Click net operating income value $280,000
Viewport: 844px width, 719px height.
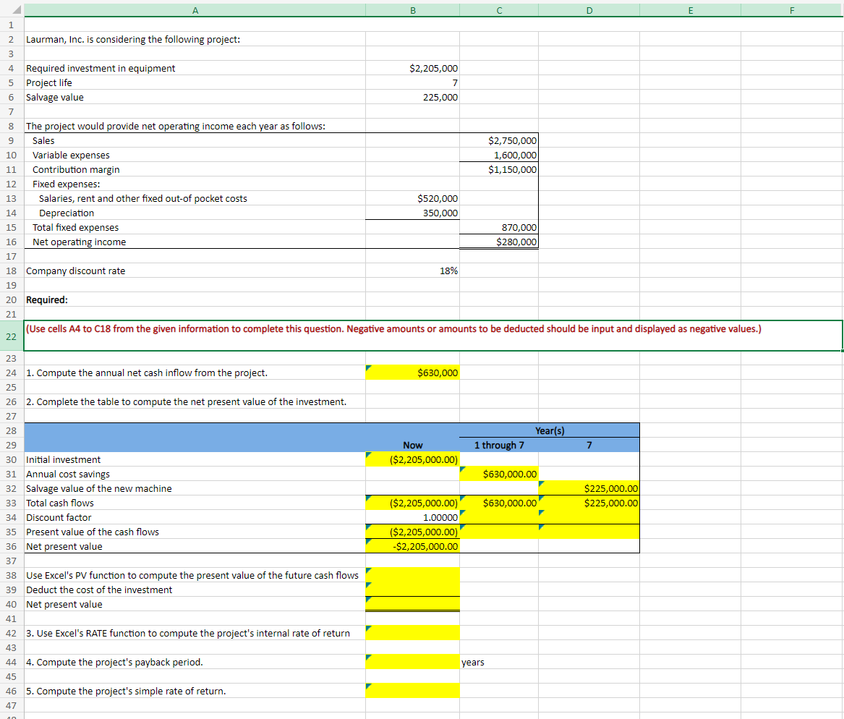[x=499, y=242]
